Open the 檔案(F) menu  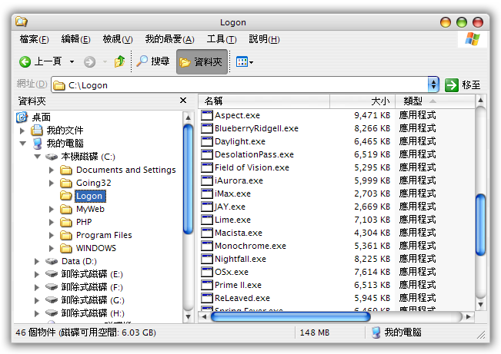(34, 39)
